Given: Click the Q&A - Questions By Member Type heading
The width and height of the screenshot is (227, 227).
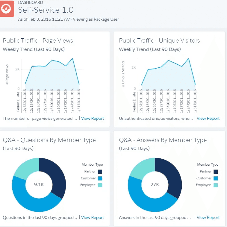Looking at the screenshot, I should 49,140.
